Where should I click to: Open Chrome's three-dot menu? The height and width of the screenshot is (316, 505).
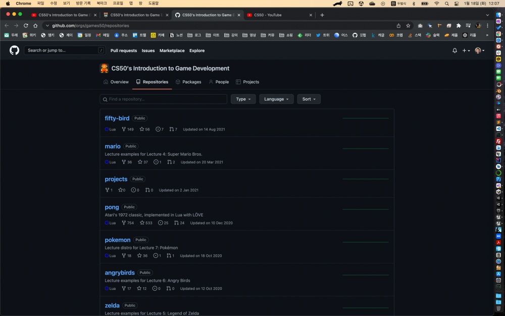pyautogui.click(x=488, y=25)
